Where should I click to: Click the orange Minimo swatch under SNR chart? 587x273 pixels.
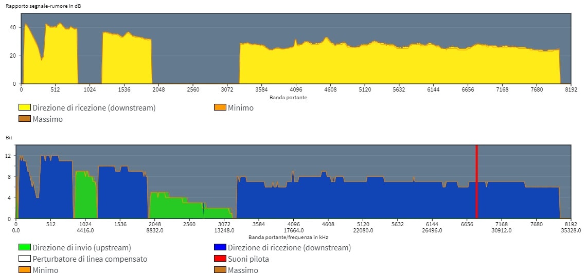click(220, 108)
